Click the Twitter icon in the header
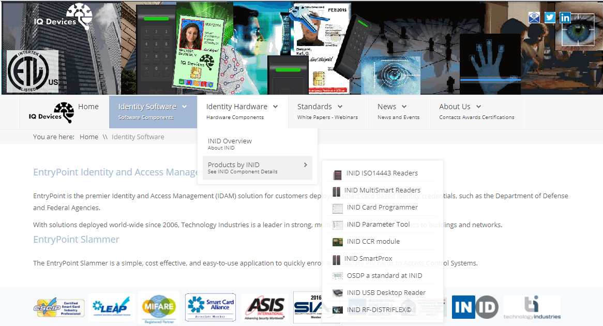This screenshot has height=326, width=603. click(x=549, y=17)
